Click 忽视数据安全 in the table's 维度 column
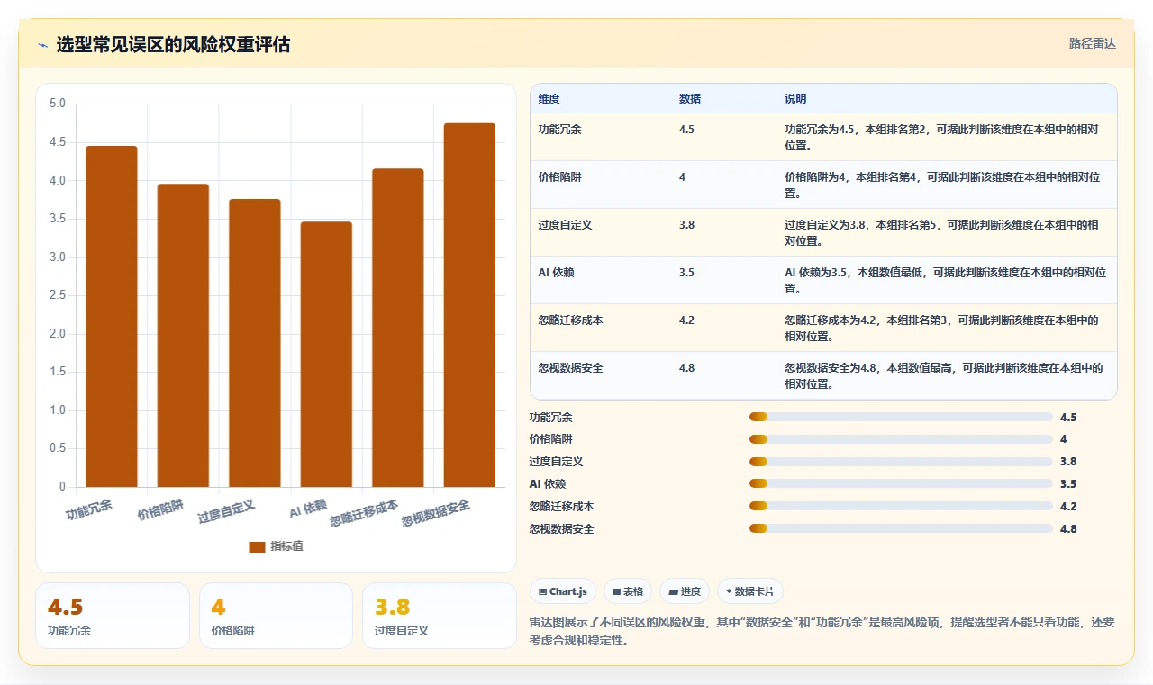Viewport: 1153px width, 685px height. point(570,368)
